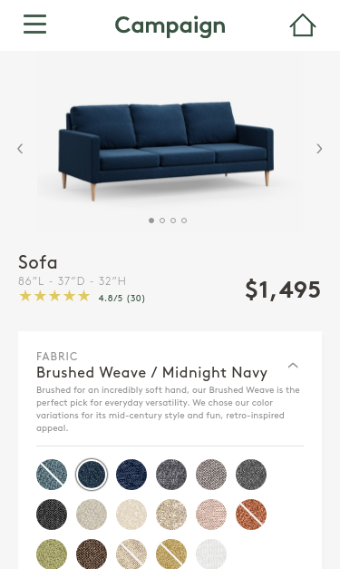Tap the home icon

pos(303,25)
